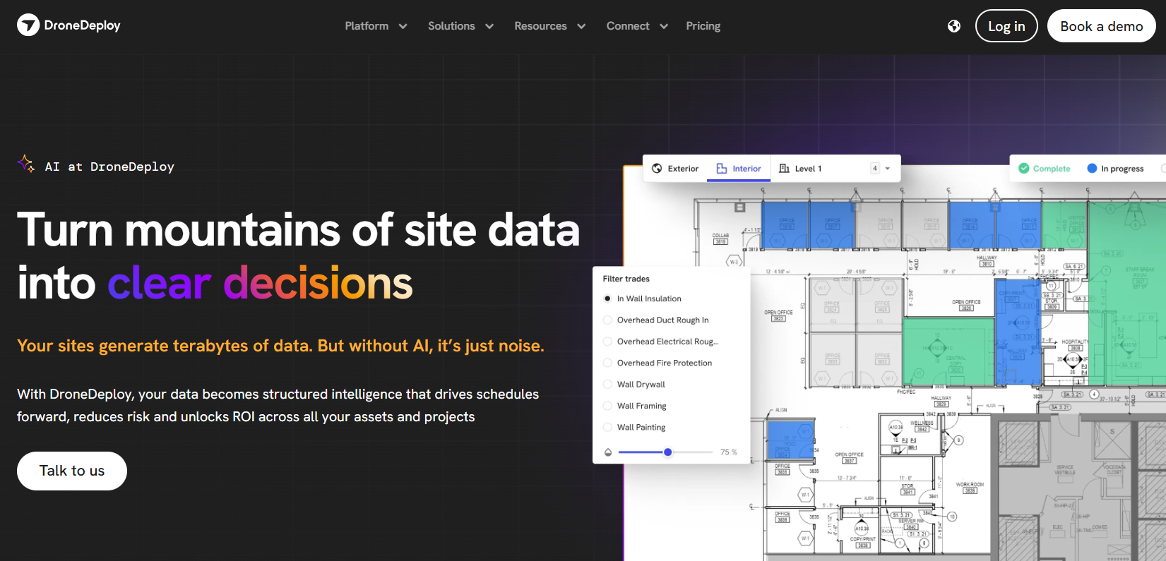Select the In Wall Insulation radio button
The image size is (1166, 561).
click(607, 299)
